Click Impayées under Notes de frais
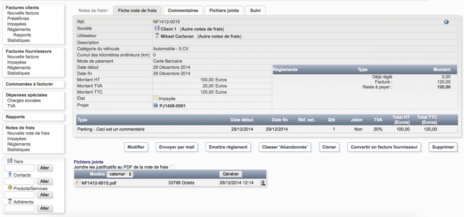The height and width of the screenshot is (217, 464). tap(17, 139)
